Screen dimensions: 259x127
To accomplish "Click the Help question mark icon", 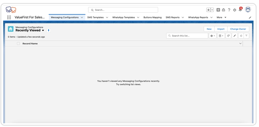I will coord(229,10).
